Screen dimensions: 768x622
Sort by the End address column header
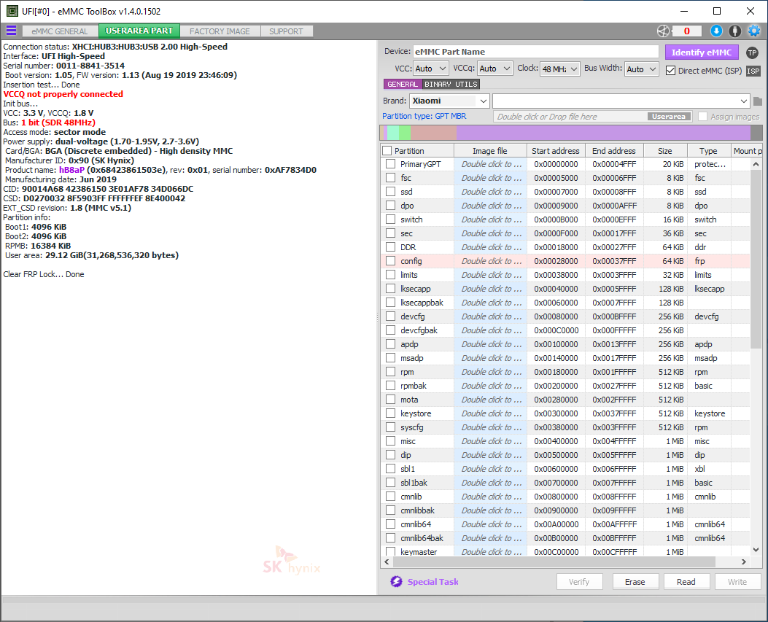pyautogui.click(x=613, y=151)
